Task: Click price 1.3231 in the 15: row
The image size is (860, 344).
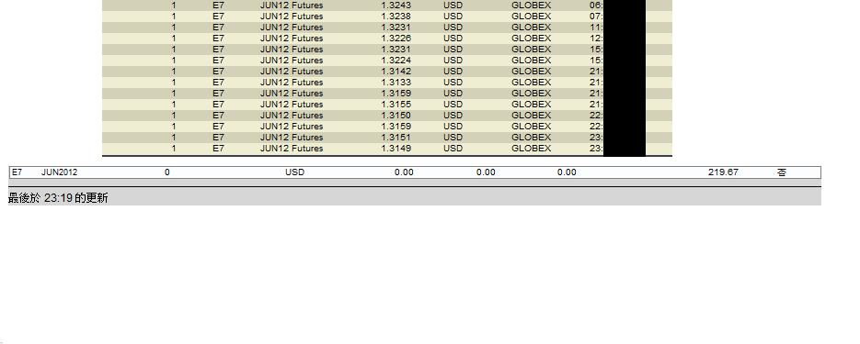Action: point(396,50)
